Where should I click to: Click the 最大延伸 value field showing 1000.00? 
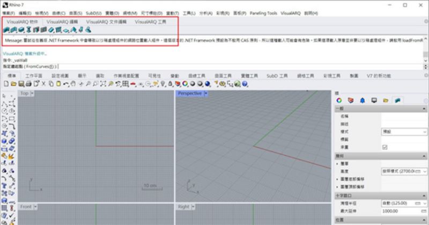click(x=401, y=211)
